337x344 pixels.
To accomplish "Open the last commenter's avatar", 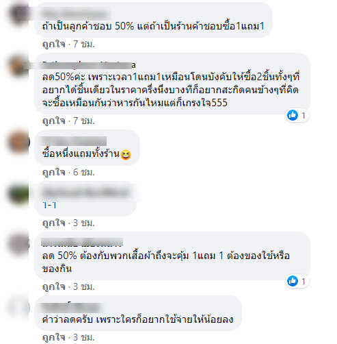I will point(19,307).
